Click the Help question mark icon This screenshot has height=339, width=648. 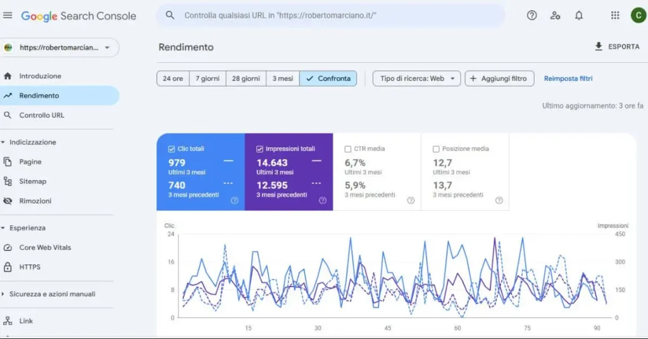pos(532,16)
